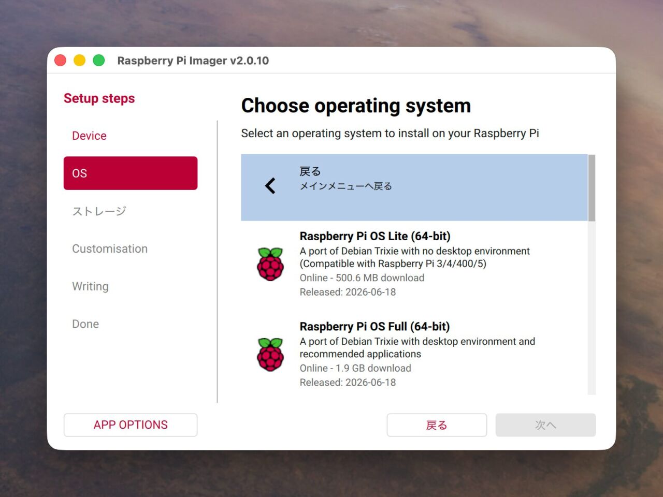
Task: Click the OS list scrollbar thumb
Action: [592, 188]
